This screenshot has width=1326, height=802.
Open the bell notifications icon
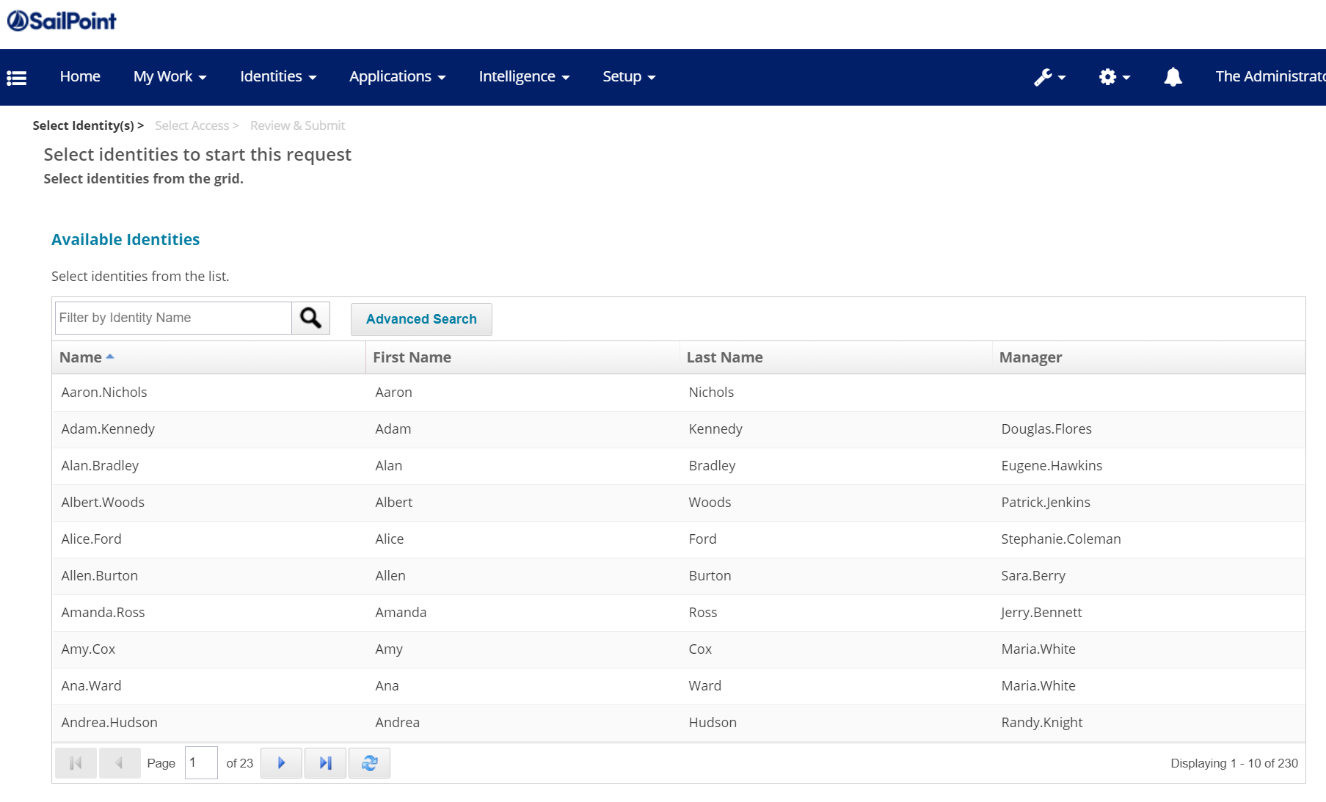1173,77
